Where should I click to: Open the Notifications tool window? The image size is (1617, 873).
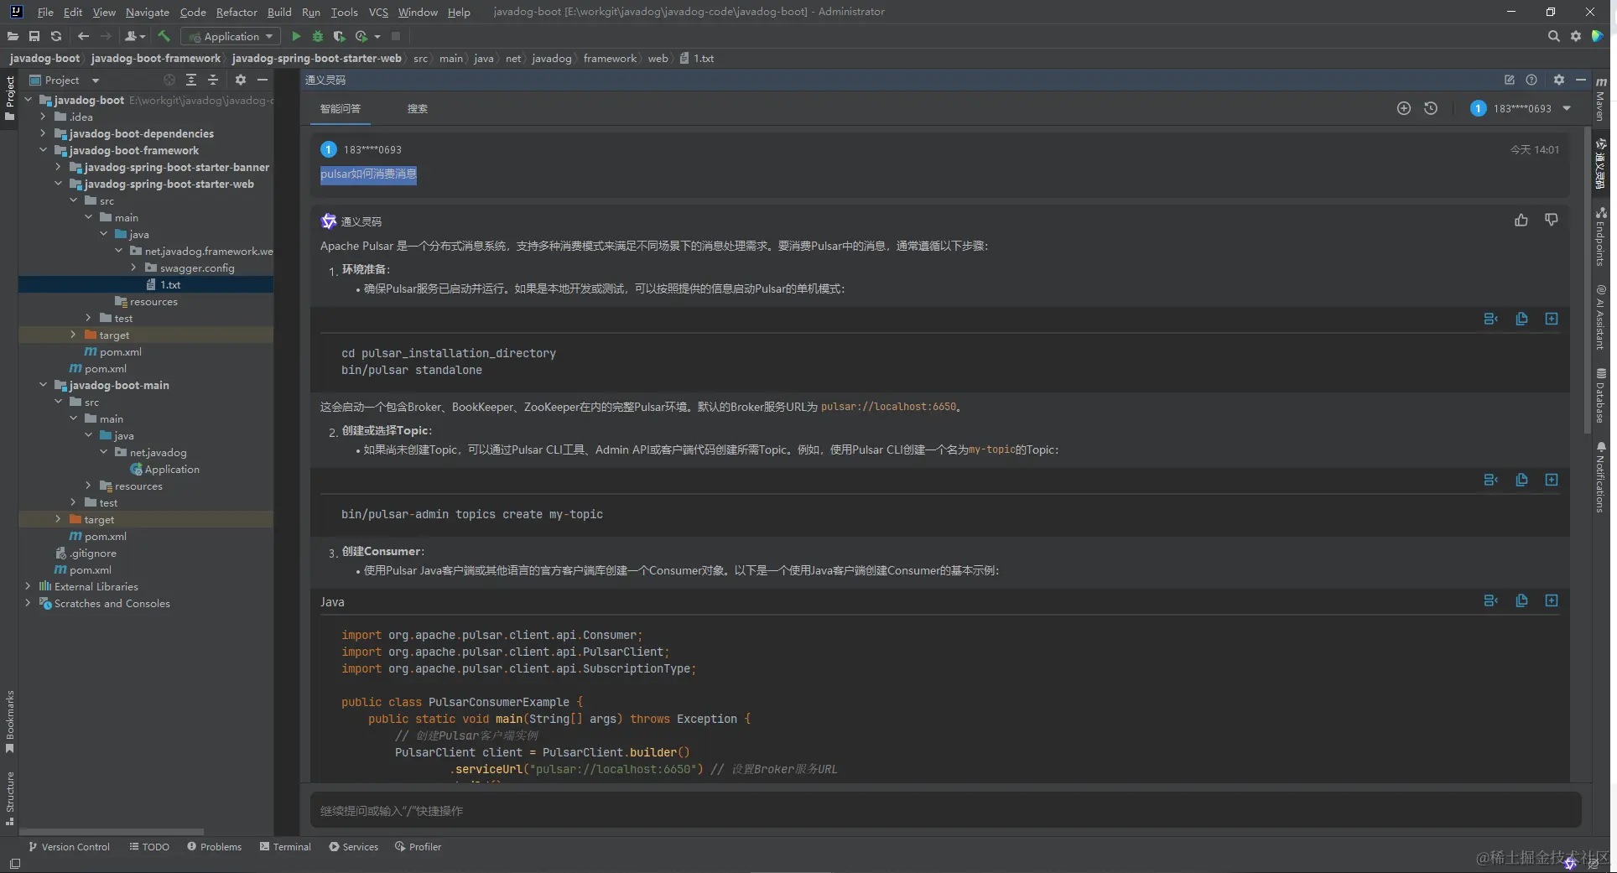coord(1601,477)
